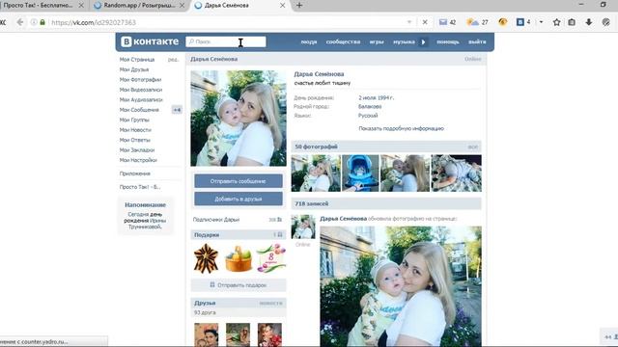Click 'Отправить подарок' button

coord(239,285)
